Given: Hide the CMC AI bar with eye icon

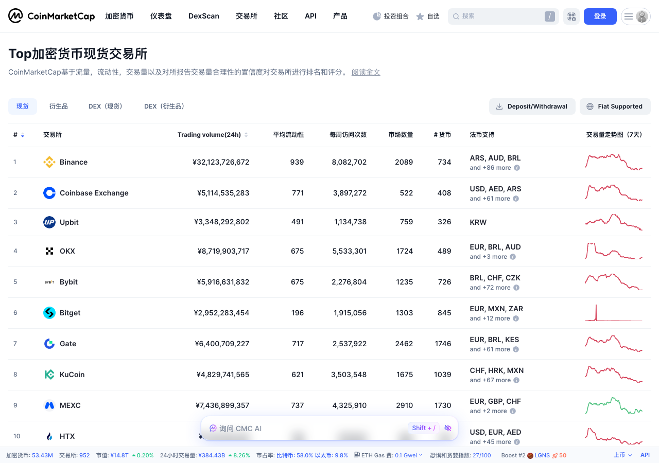Looking at the screenshot, I should (x=447, y=428).
